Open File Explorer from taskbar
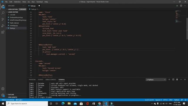This screenshot has width=188, height=106. pyautogui.click(x=69, y=103)
